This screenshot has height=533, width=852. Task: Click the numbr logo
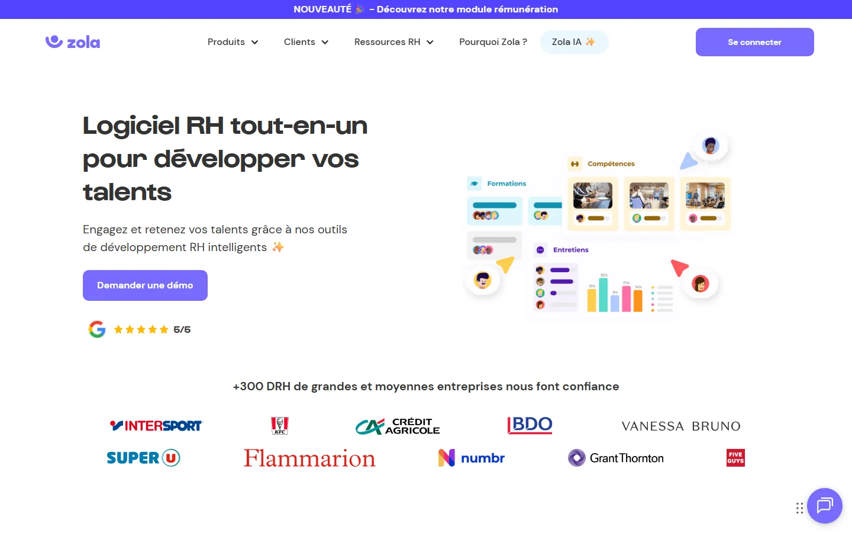click(x=472, y=458)
